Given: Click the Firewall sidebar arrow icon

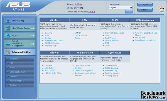Looking at the screenshot, I should coord(8,76).
